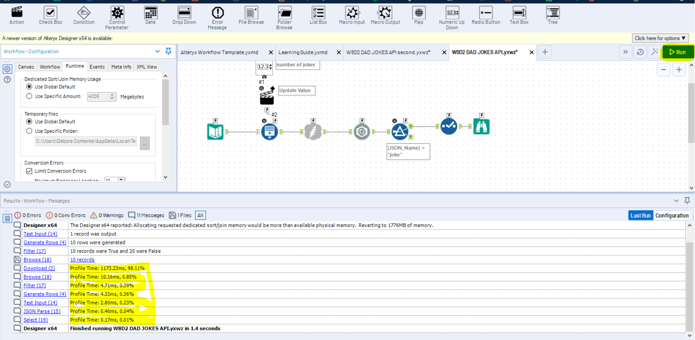This screenshot has height=340, width=695.
Task: Run the workflow
Action: 678,52
